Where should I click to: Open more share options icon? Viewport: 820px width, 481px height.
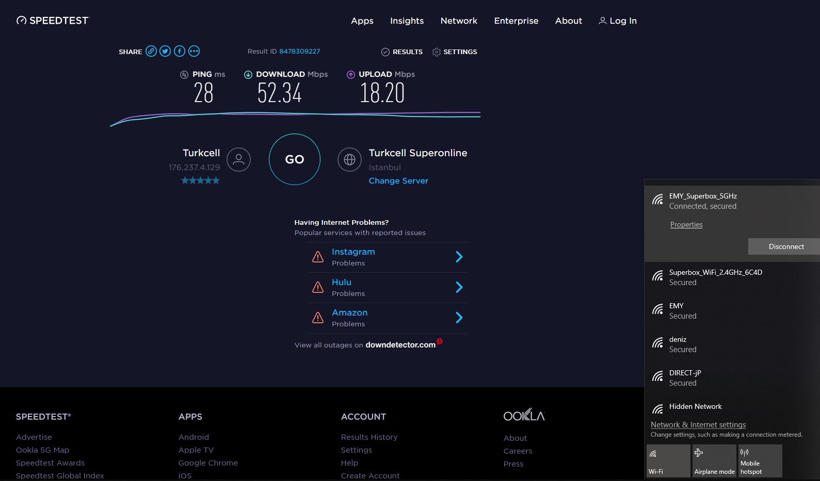tap(194, 51)
